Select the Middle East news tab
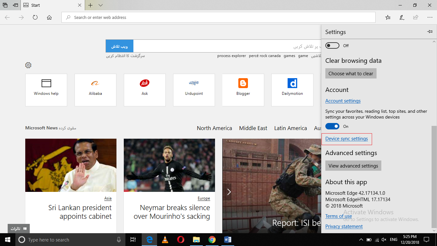Screen dimensions: 437x246 click(x=253, y=128)
